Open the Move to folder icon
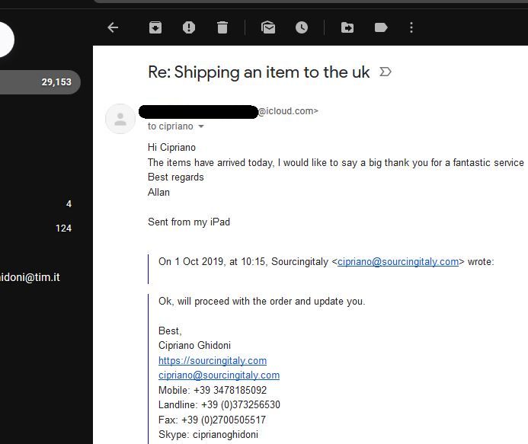This screenshot has height=444, width=528. point(347,27)
